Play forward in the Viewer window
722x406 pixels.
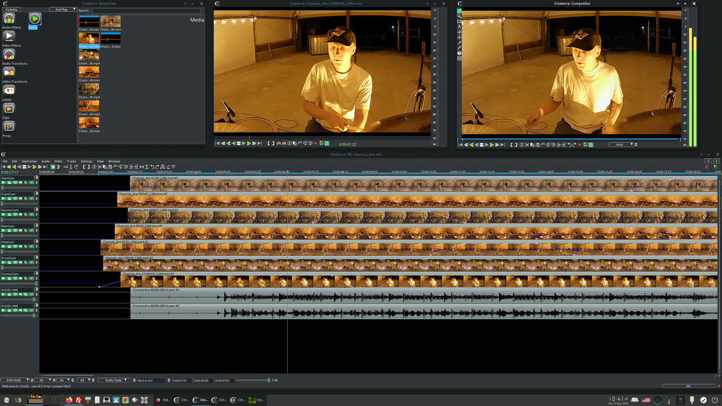click(x=249, y=143)
